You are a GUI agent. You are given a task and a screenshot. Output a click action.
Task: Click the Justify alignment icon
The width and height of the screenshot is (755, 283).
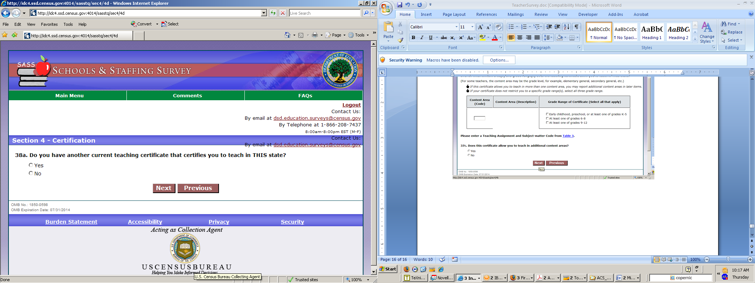[x=537, y=38]
